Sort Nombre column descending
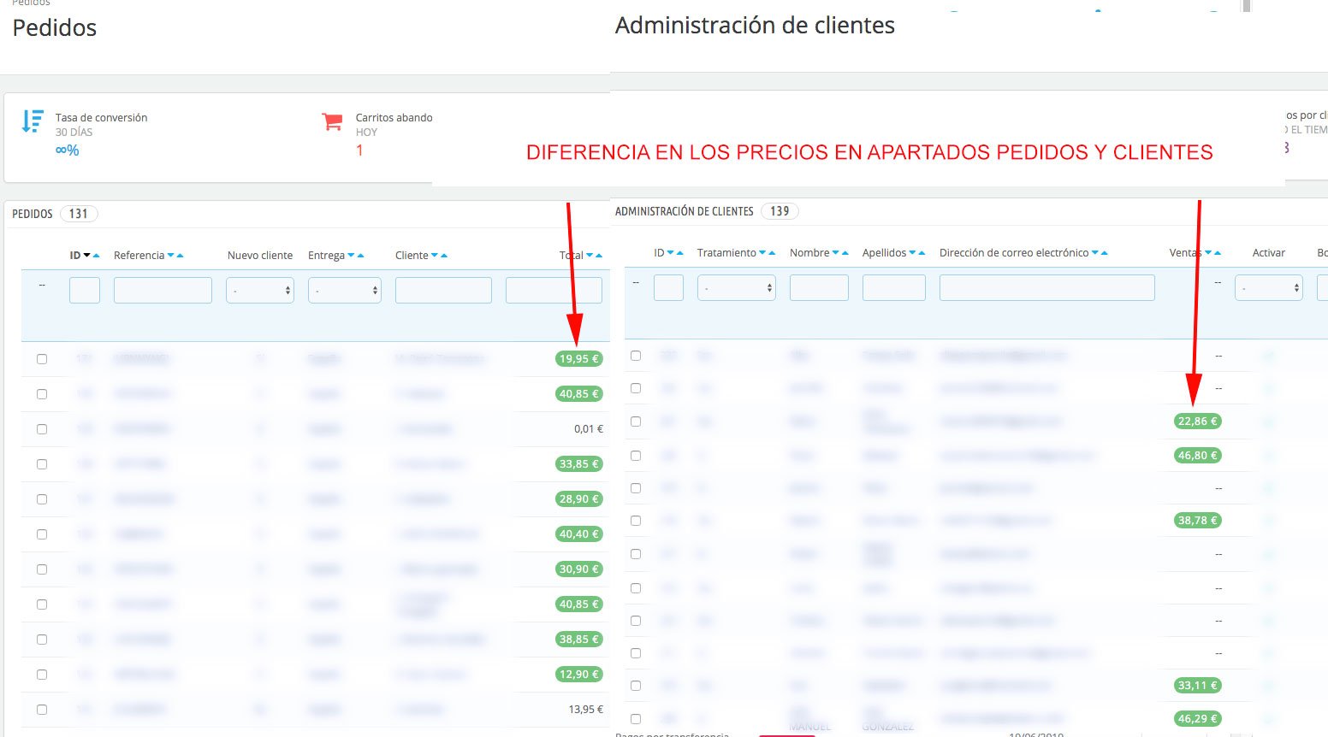Screen dimensions: 1328x737 [836, 253]
